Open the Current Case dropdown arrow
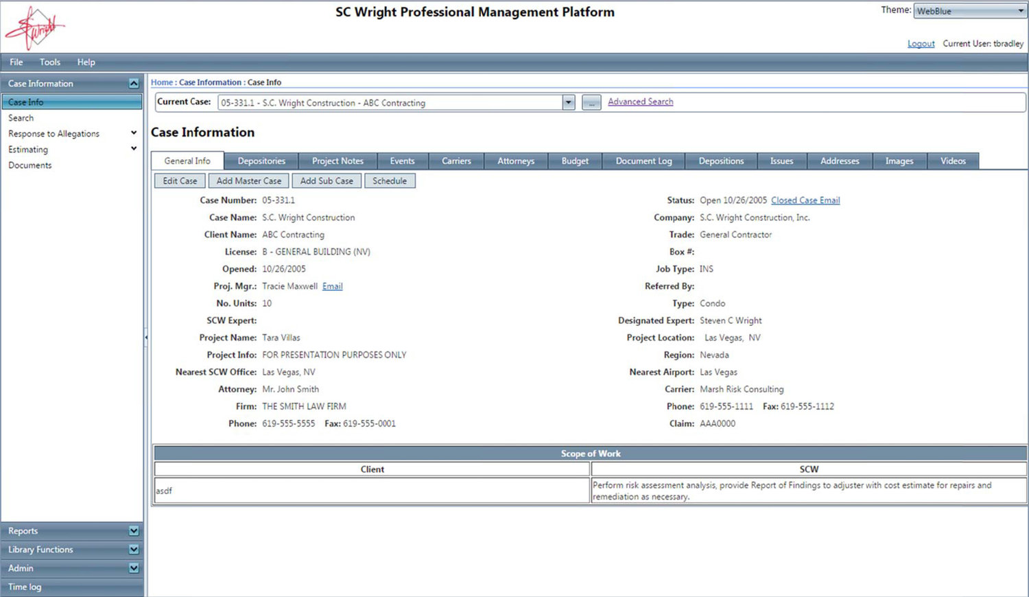This screenshot has width=1029, height=597. [x=568, y=102]
